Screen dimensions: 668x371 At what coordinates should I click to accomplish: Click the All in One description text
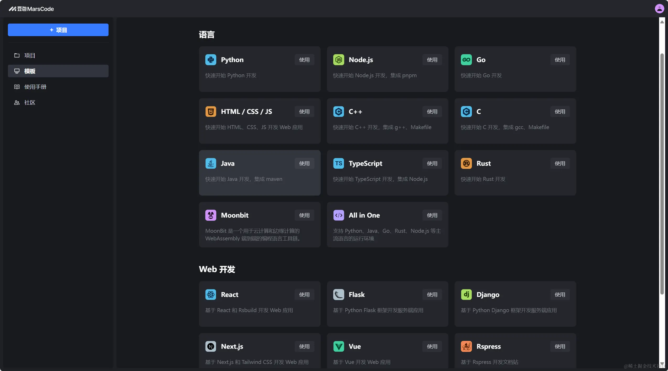pos(387,235)
